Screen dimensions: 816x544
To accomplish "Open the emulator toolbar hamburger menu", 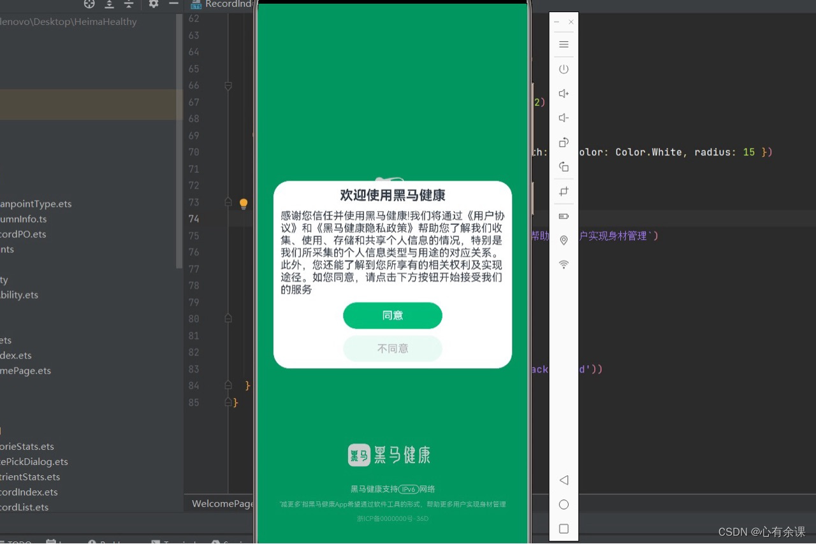I will (564, 45).
